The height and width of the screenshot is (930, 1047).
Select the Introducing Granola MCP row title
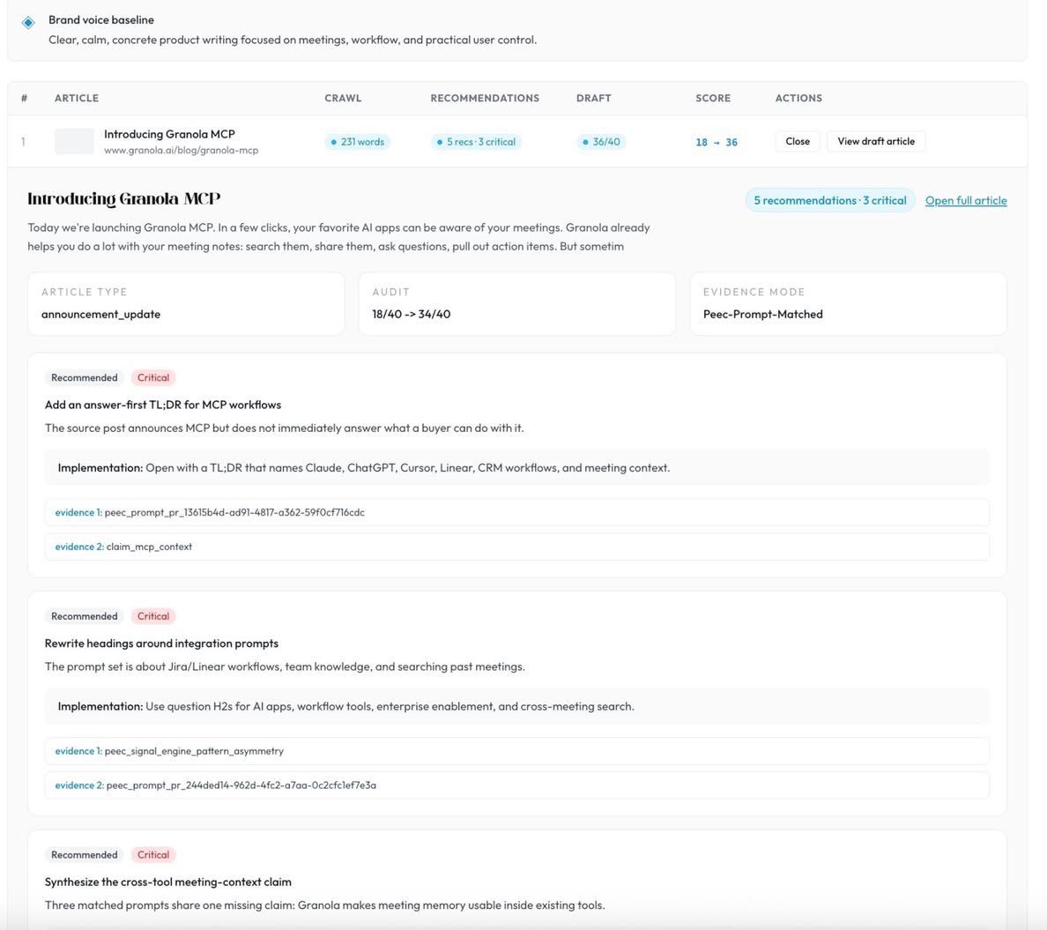click(169, 134)
